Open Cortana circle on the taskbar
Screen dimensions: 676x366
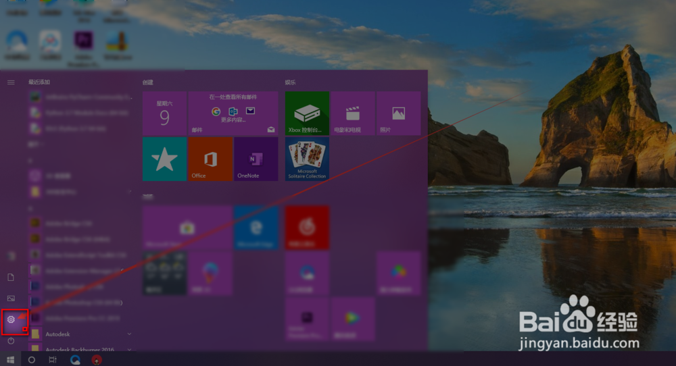coord(32,359)
